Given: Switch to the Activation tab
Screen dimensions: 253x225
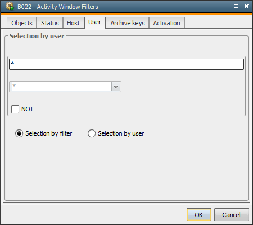Looking at the screenshot, I should coord(167,23).
